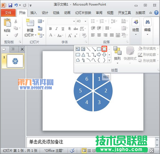Open the font size 40 dropdown
The image size is (160, 154).
[86, 21]
